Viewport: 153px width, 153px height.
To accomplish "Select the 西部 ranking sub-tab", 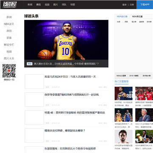I will click(x=126, y=22).
